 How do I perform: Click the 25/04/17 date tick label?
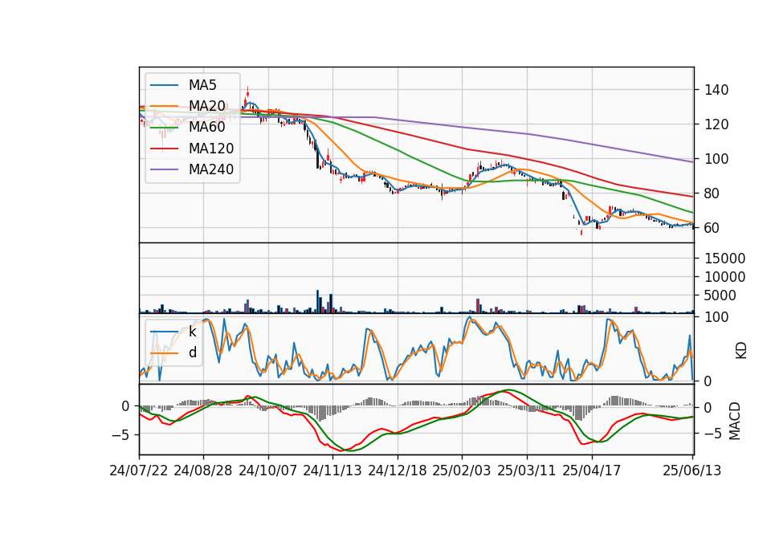pyautogui.click(x=592, y=470)
